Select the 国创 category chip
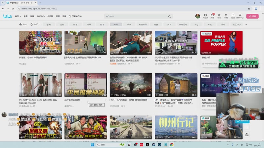This screenshot has width=264, height=148. point(62,24)
